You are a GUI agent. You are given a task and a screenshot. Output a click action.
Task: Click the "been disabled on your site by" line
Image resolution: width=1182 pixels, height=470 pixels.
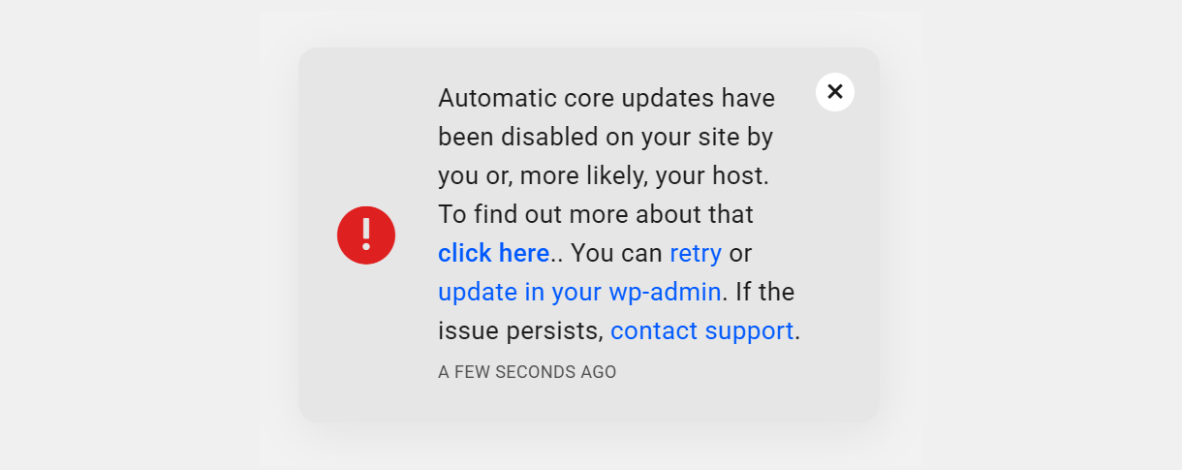[606, 138]
